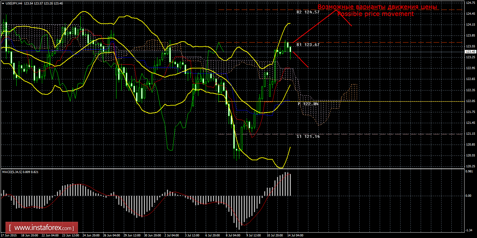Click the 10 Jul 20:00 time label

[x=275, y=235]
